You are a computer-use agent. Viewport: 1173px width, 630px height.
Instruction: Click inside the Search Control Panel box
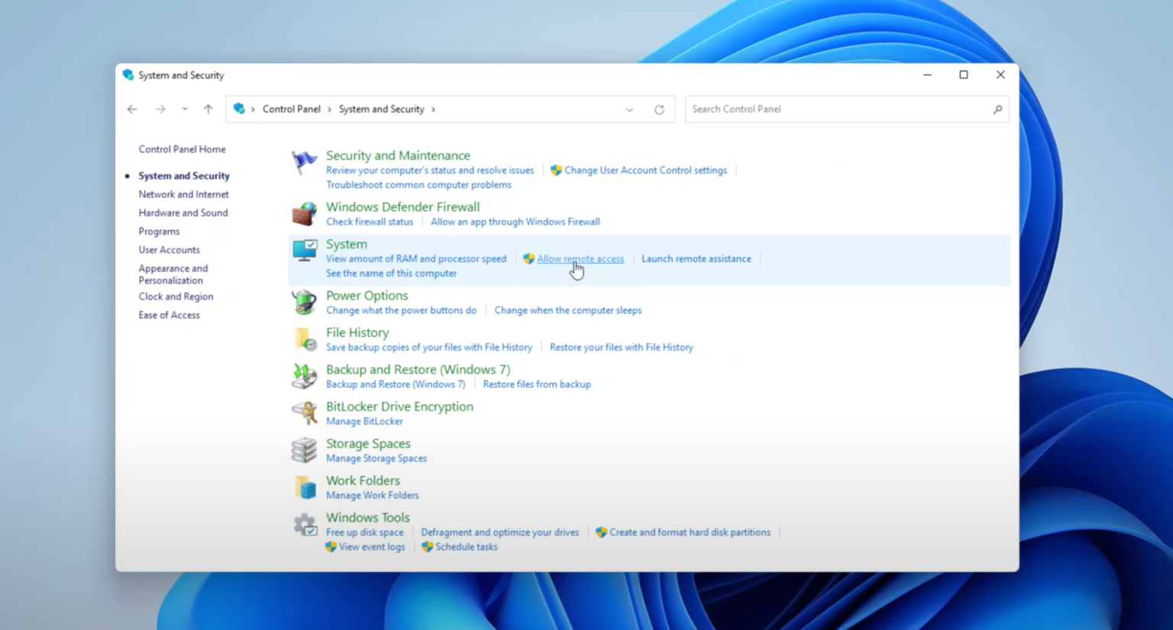[840, 109]
